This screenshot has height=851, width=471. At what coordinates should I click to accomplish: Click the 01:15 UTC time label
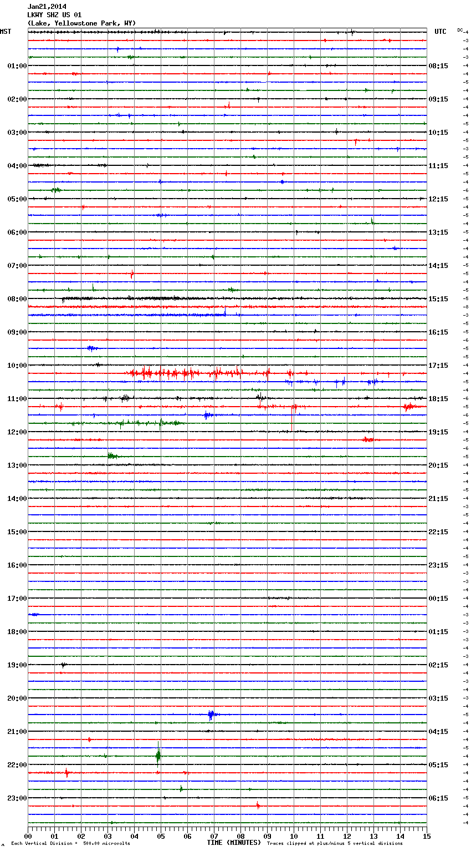coord(438,632)
